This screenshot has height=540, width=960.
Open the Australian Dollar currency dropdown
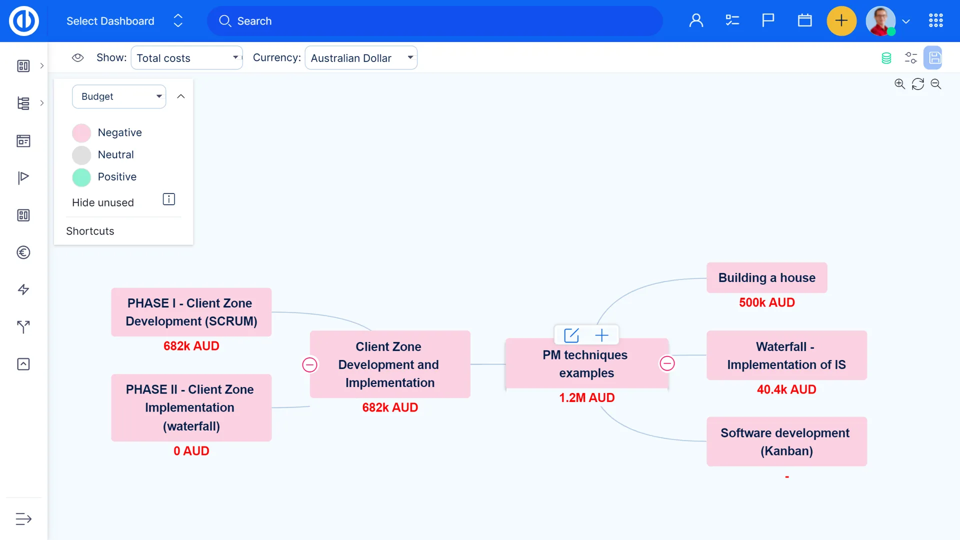(x=361, y=58)
